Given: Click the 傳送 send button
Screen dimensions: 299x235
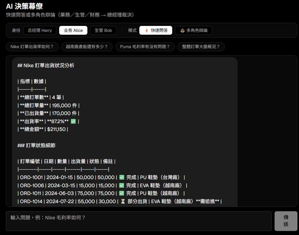Looking at the screenshot, I should coord(286,221).
